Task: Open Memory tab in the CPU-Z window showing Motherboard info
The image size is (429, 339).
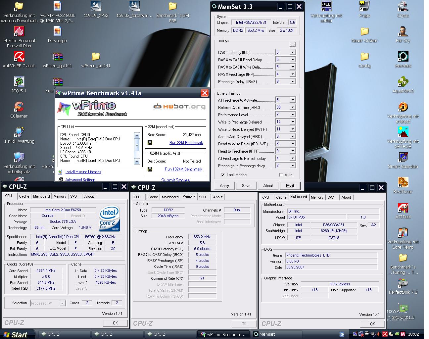Action: click(317, 197)
